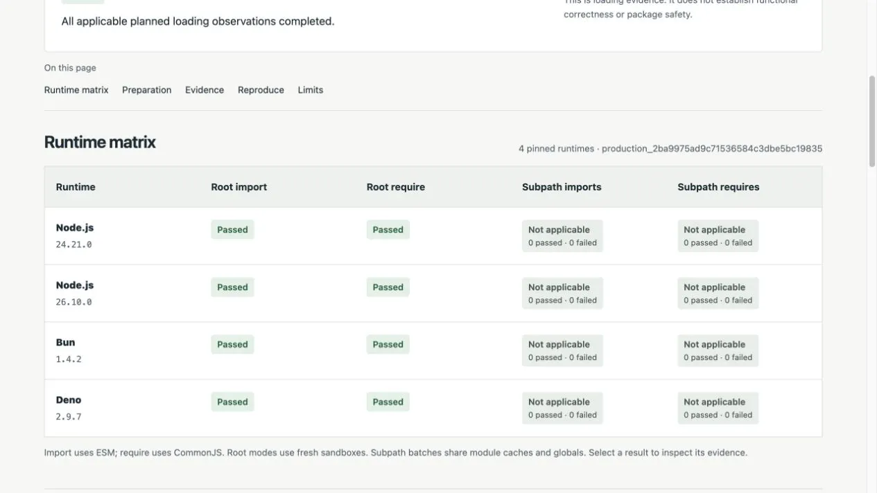Open the Node.js 24.21.0 Root require Passed result
Viewport: 877px width, 493px height.
tap(388, 230)
